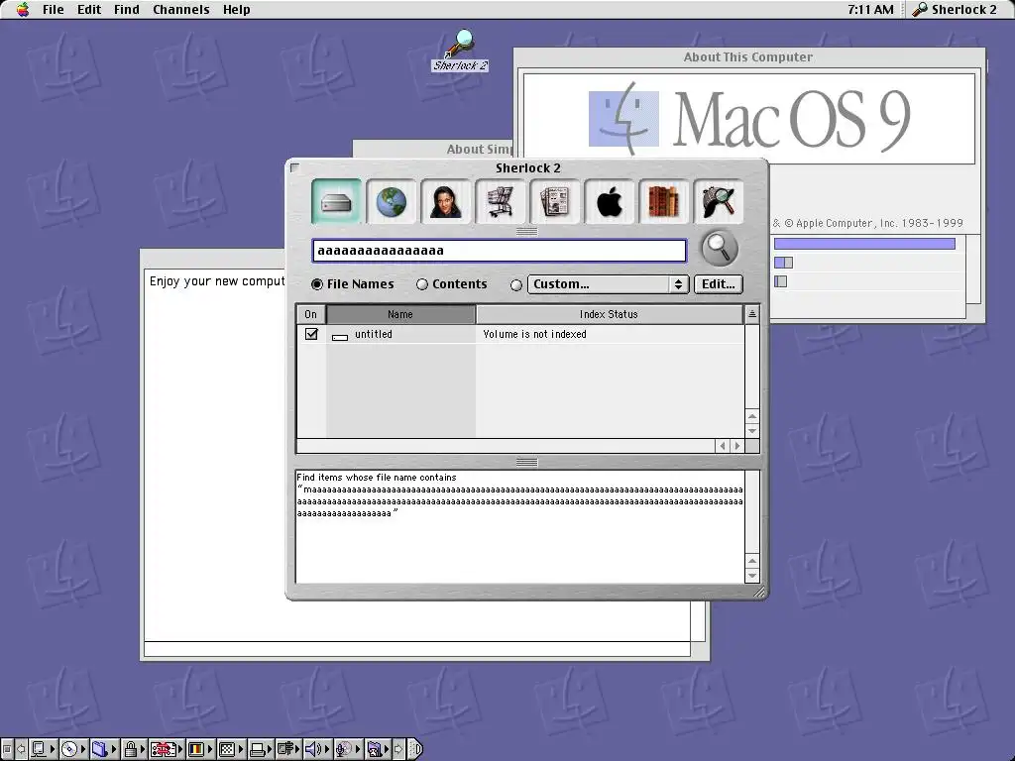Select the Reference channel books icon
This screenshot has width=1015, height=761.
pos(663,202)
